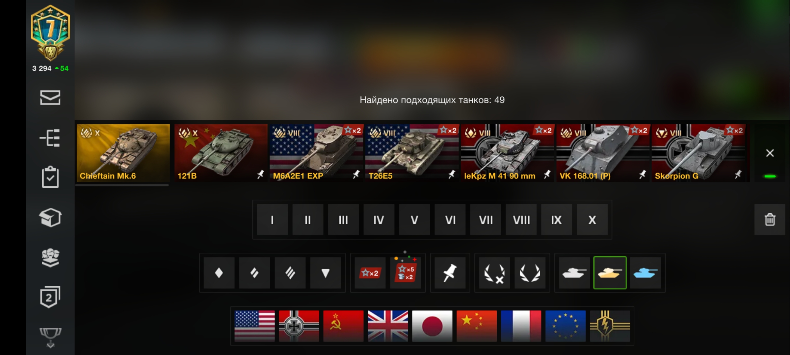The height and width of the screenshot is (355, 790).
Task: Toggle the premium gold tank filter
Action: [610, 273]
